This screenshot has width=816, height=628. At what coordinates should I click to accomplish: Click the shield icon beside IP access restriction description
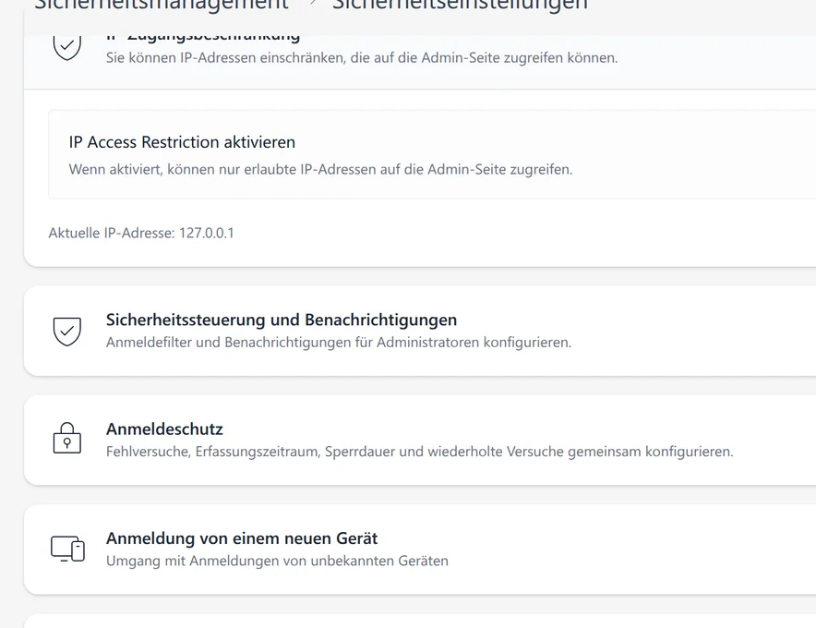pos(67,47)
